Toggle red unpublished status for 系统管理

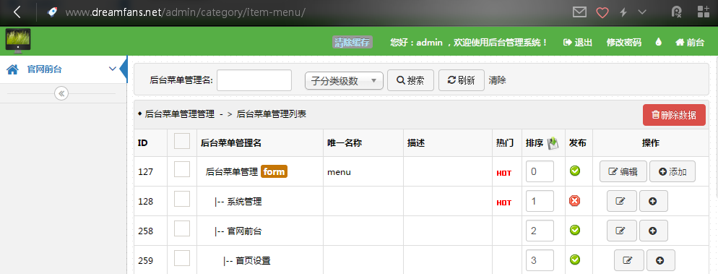575,201
